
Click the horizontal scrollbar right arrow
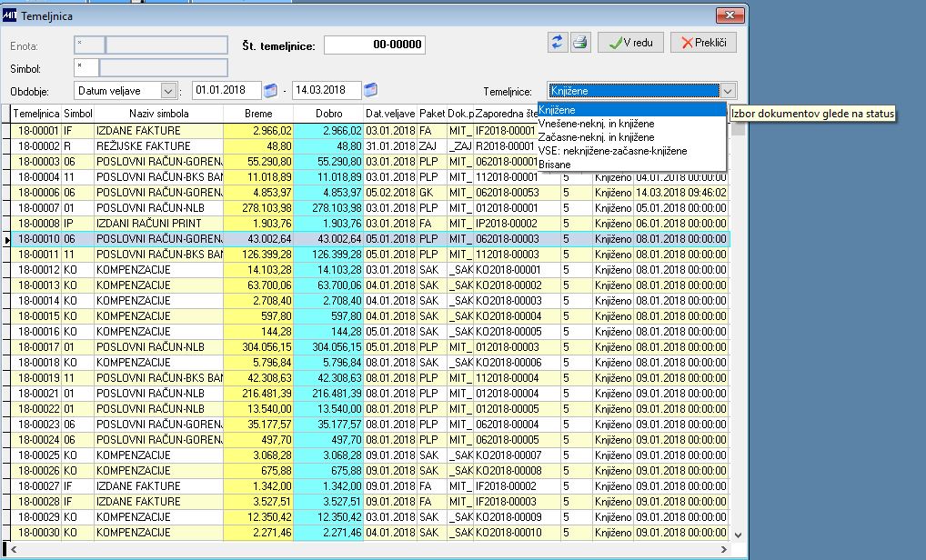[724, 549]
